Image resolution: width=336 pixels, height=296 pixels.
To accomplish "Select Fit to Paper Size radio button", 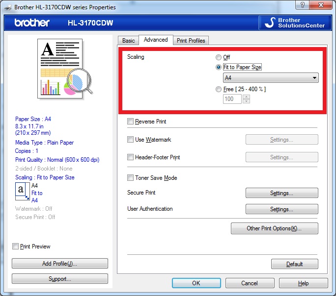I will tap(219, 67).
